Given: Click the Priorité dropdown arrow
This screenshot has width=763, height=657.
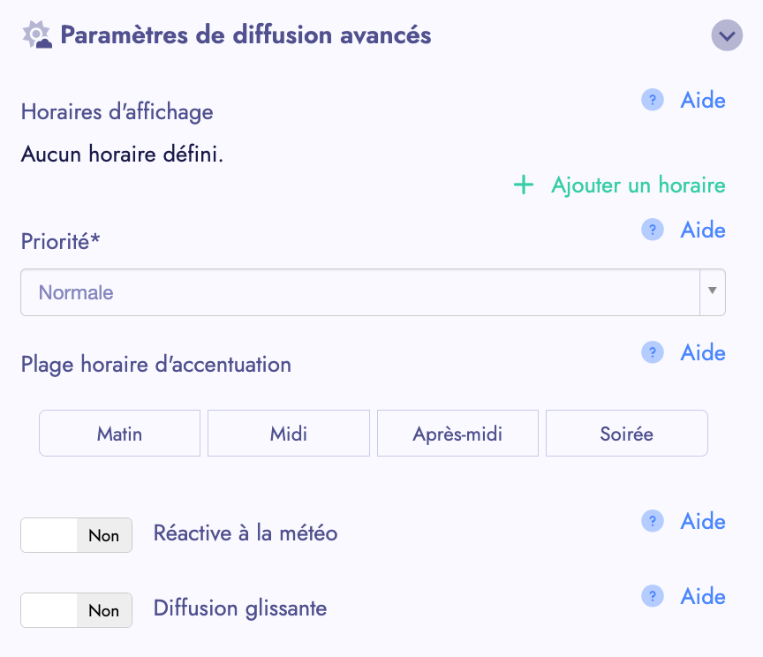Looking at the screenshot, I should click(713, 292).
